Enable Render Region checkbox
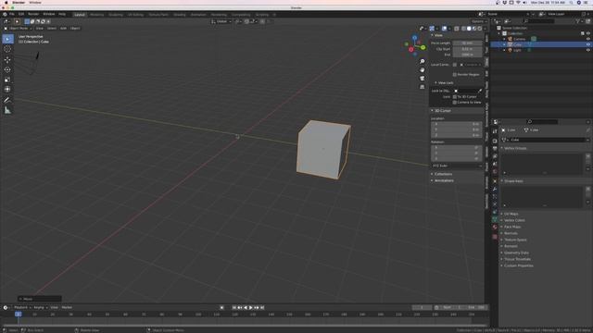The image size is (593, 333). [x=455, y=75]
